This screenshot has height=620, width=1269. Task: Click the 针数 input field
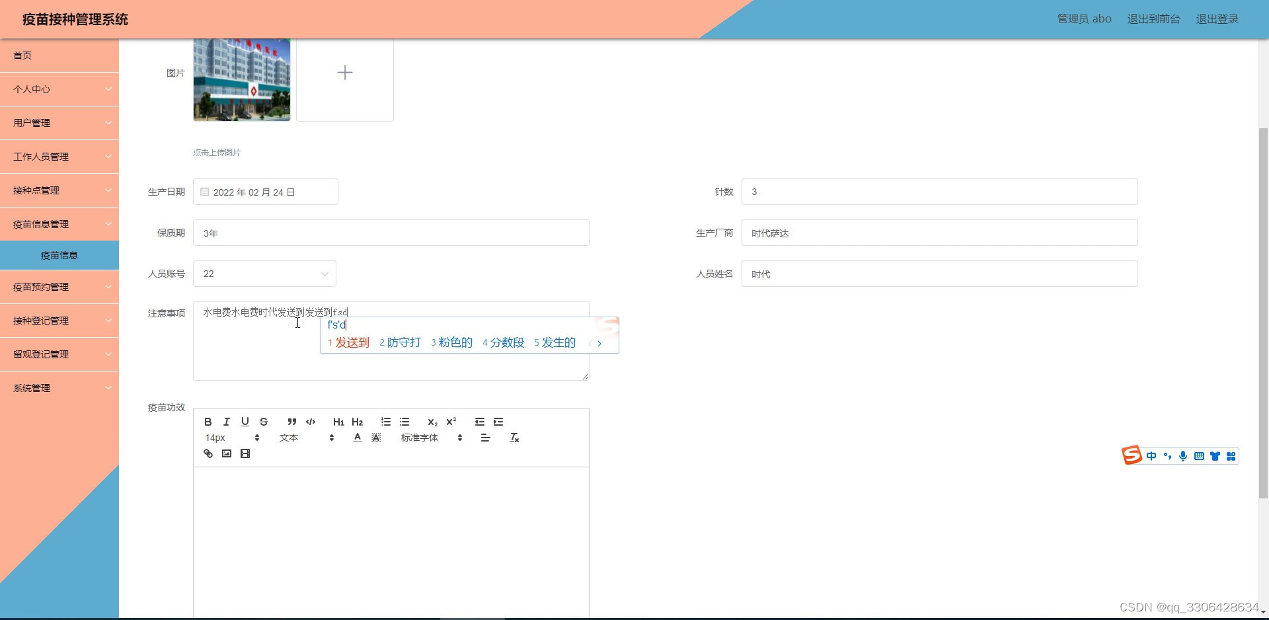click(940, 192)
